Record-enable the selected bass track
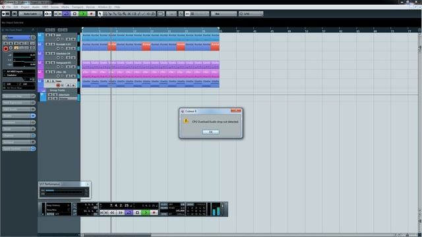422x237 pixels. click(58, 85)
